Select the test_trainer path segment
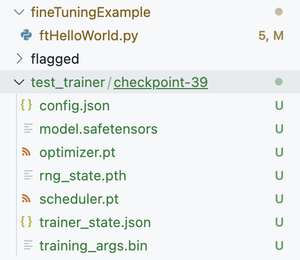Viewport: 300px width, 260px height. click(68, 83)
